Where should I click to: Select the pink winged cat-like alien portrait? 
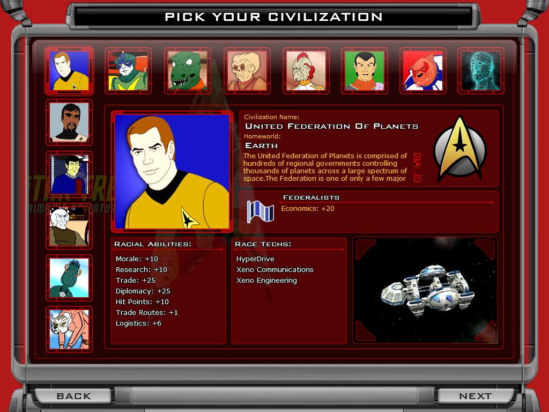(69, 329)
